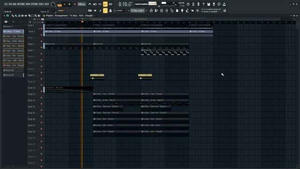
Task: Select 'FL Keys - Kick - [Tough]' picker item
Action: pyautogui.click(x=14, y=65)
